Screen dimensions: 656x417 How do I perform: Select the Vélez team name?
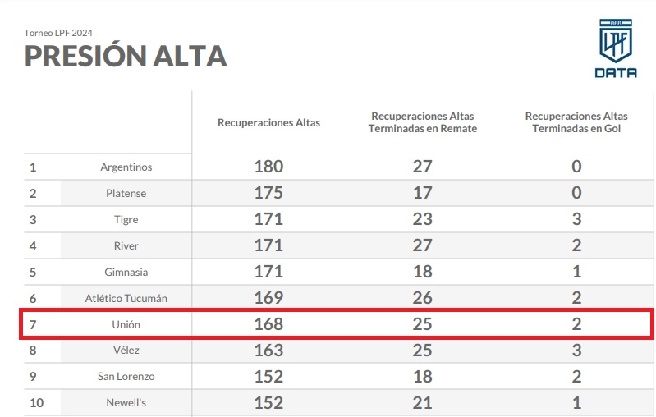[x=126, y=351]
